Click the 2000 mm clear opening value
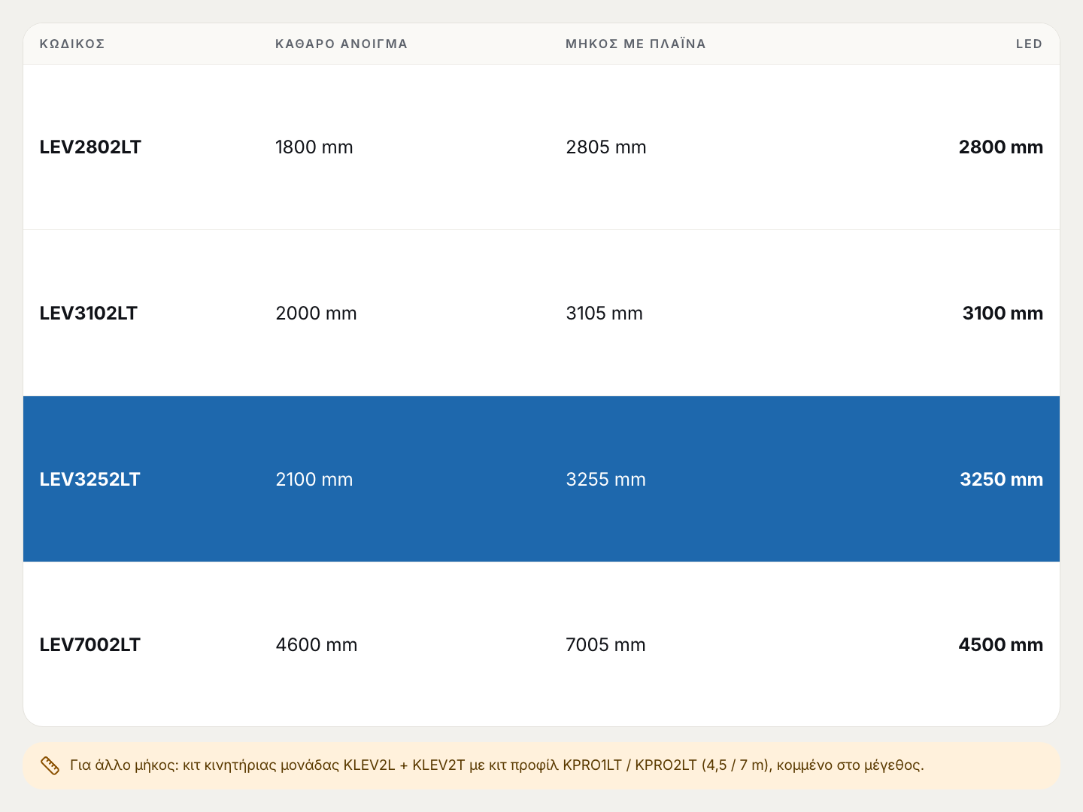 pos(316,314)
